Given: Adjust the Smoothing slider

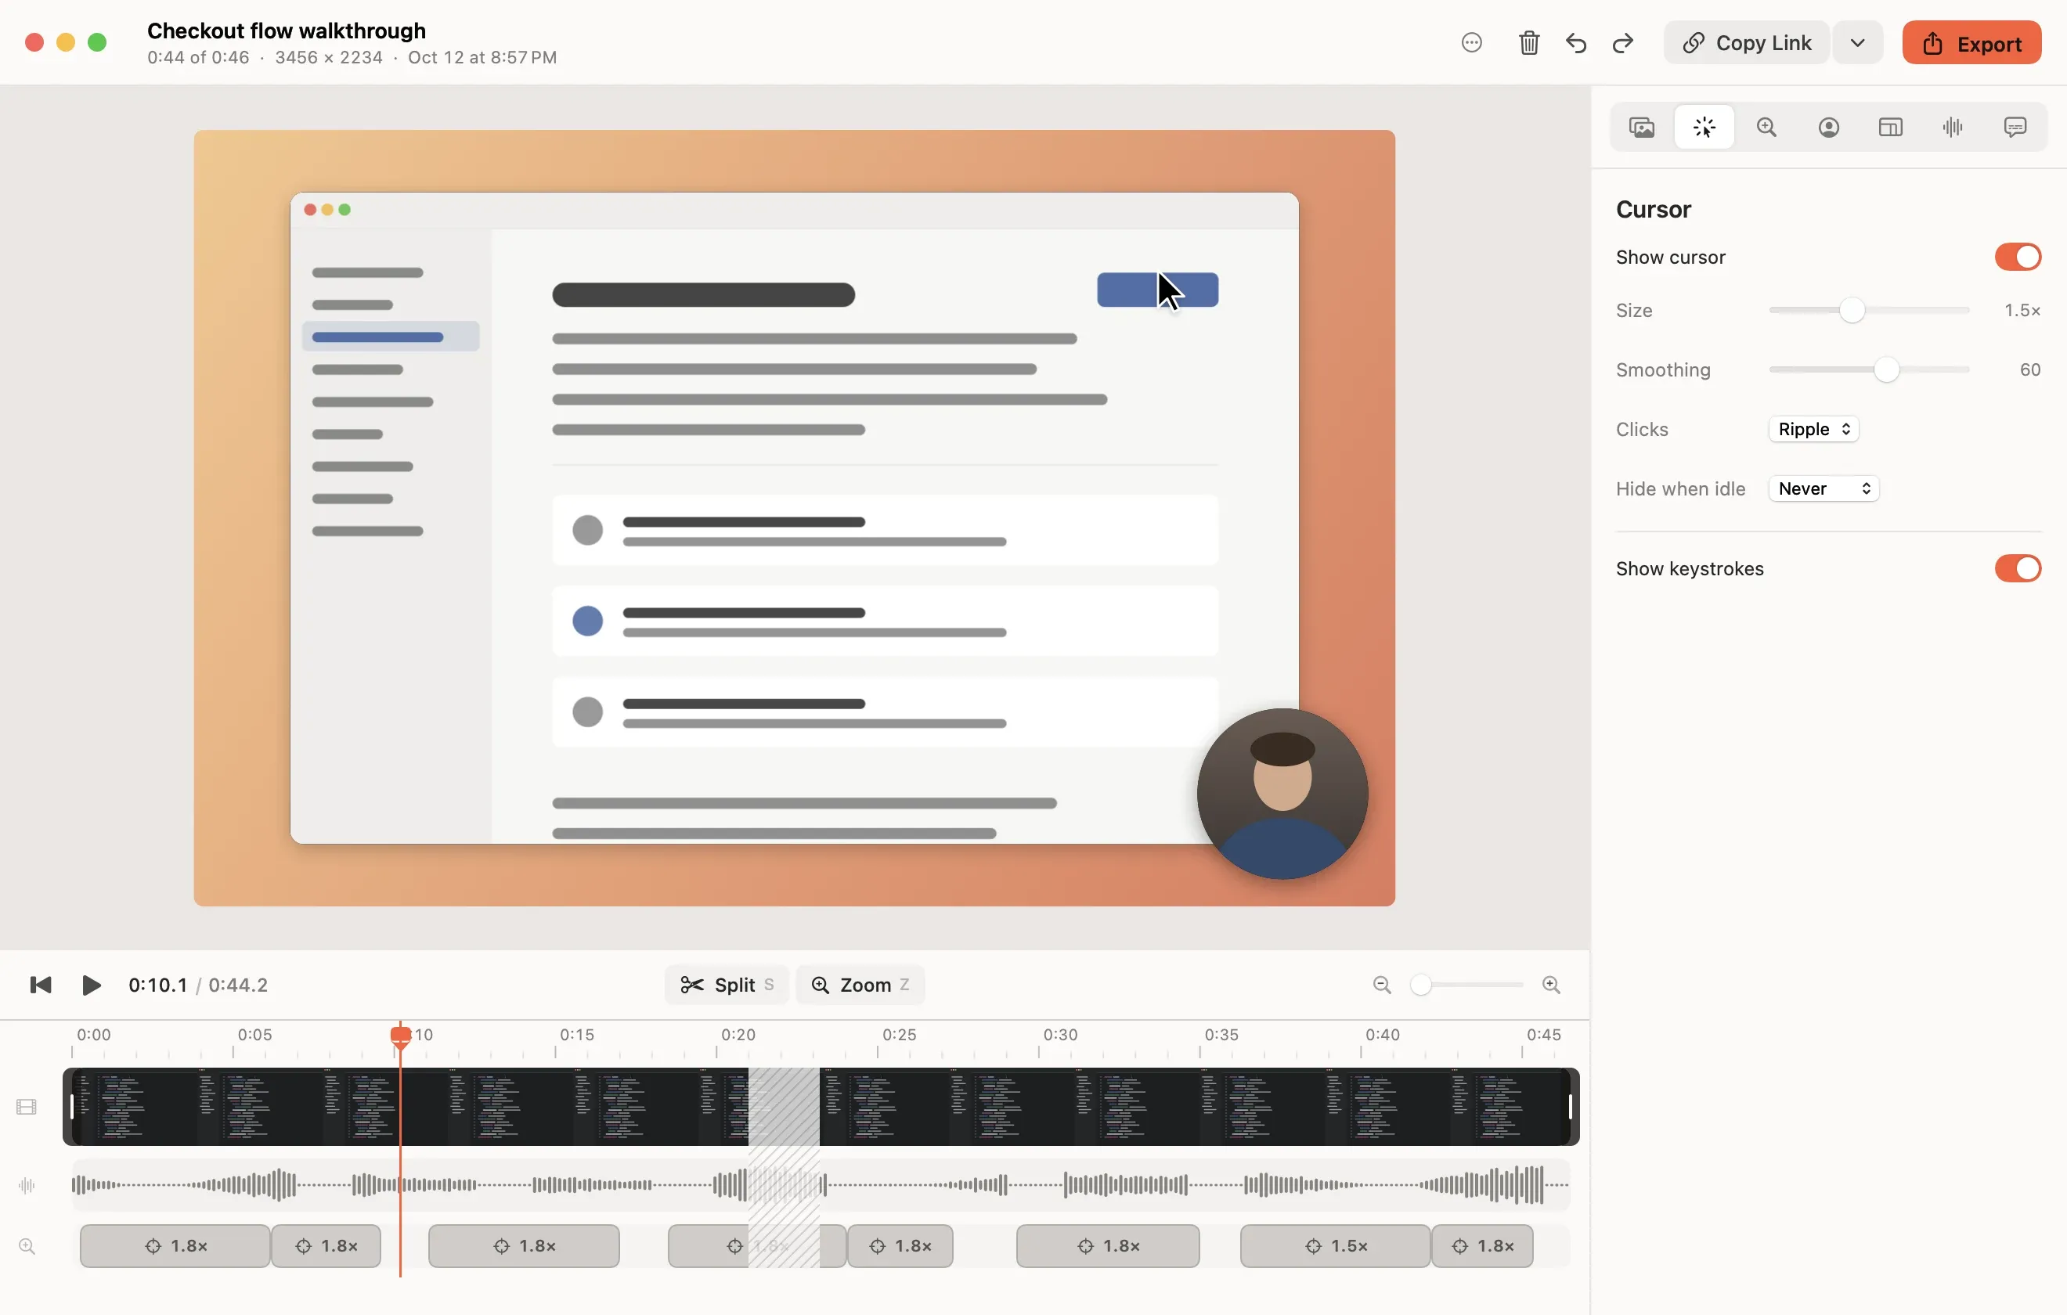Looking at the screenshot, I should pos(1869,370).
